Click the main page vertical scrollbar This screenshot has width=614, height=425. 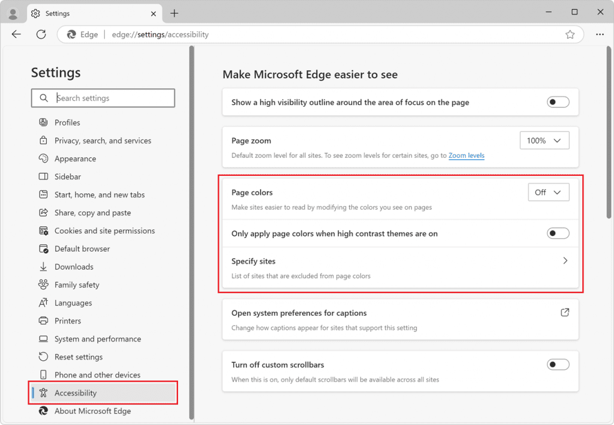click(609, 132)
